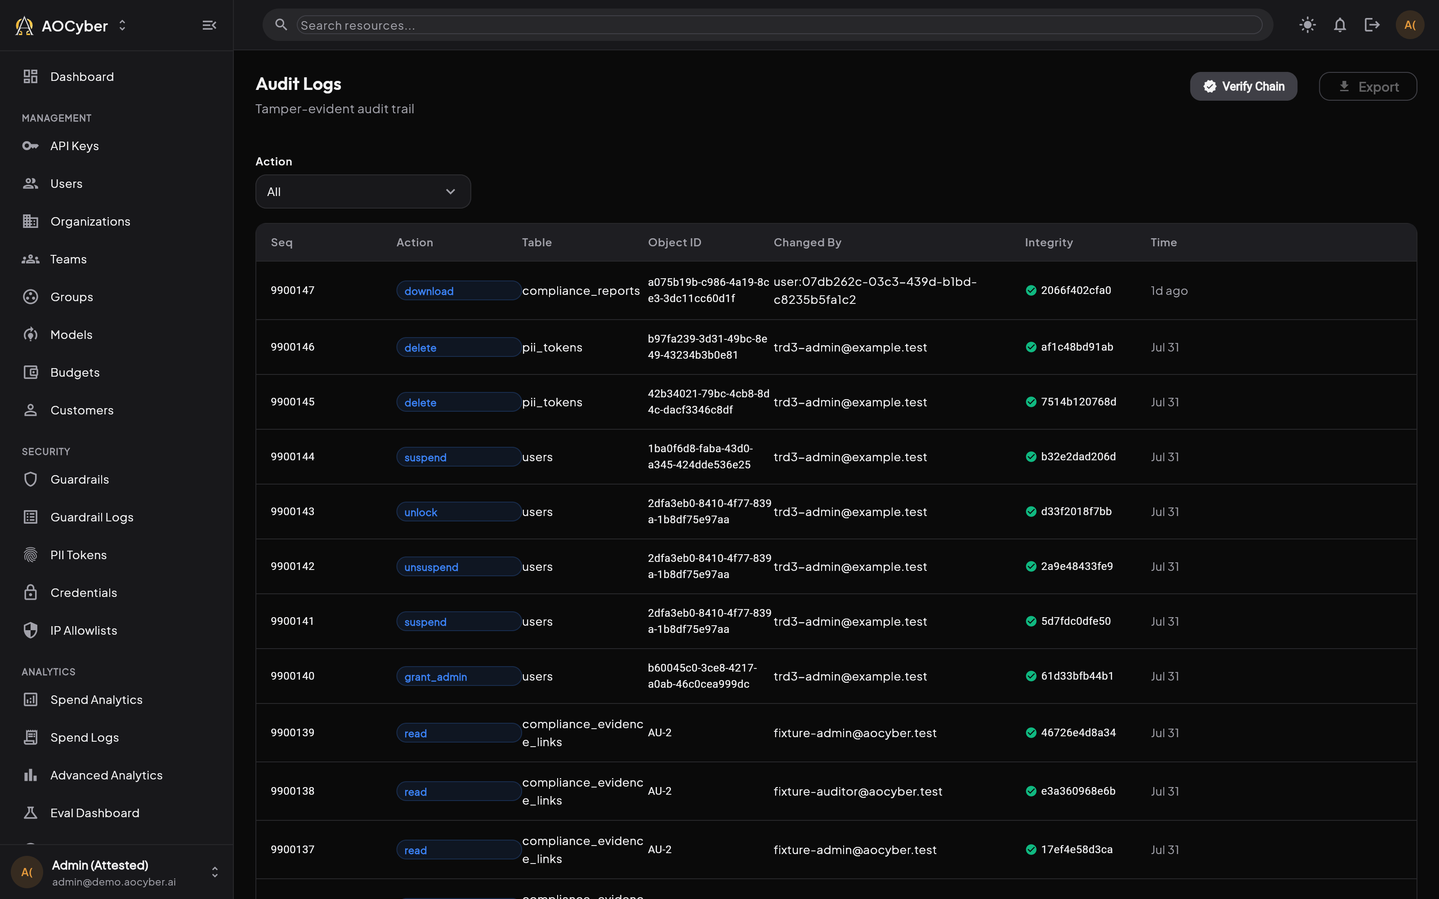Open Spend Logs page
Viewport: 1439px width, 899px height.
point(116,737)
